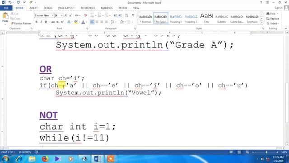This screenshot has width=289, height=163.
Task: Open the font name dropdown
Action: point(52,15)
